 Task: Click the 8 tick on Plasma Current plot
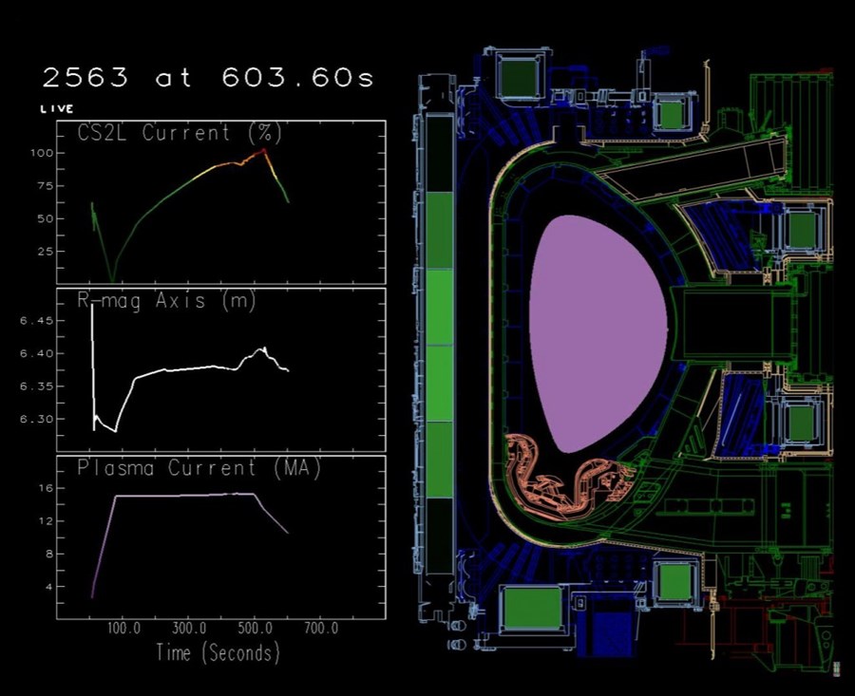pos(49,555)
